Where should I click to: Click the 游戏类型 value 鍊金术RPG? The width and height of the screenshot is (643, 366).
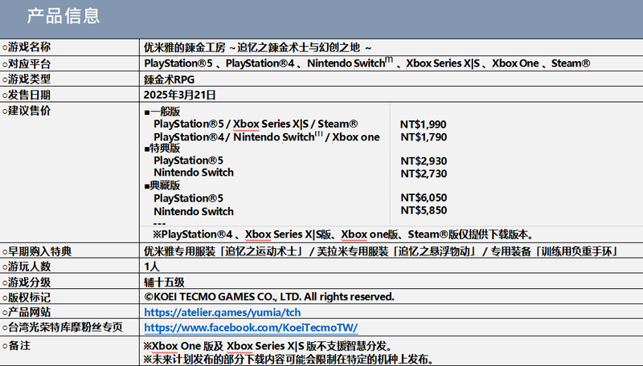[x=169, y=79]
